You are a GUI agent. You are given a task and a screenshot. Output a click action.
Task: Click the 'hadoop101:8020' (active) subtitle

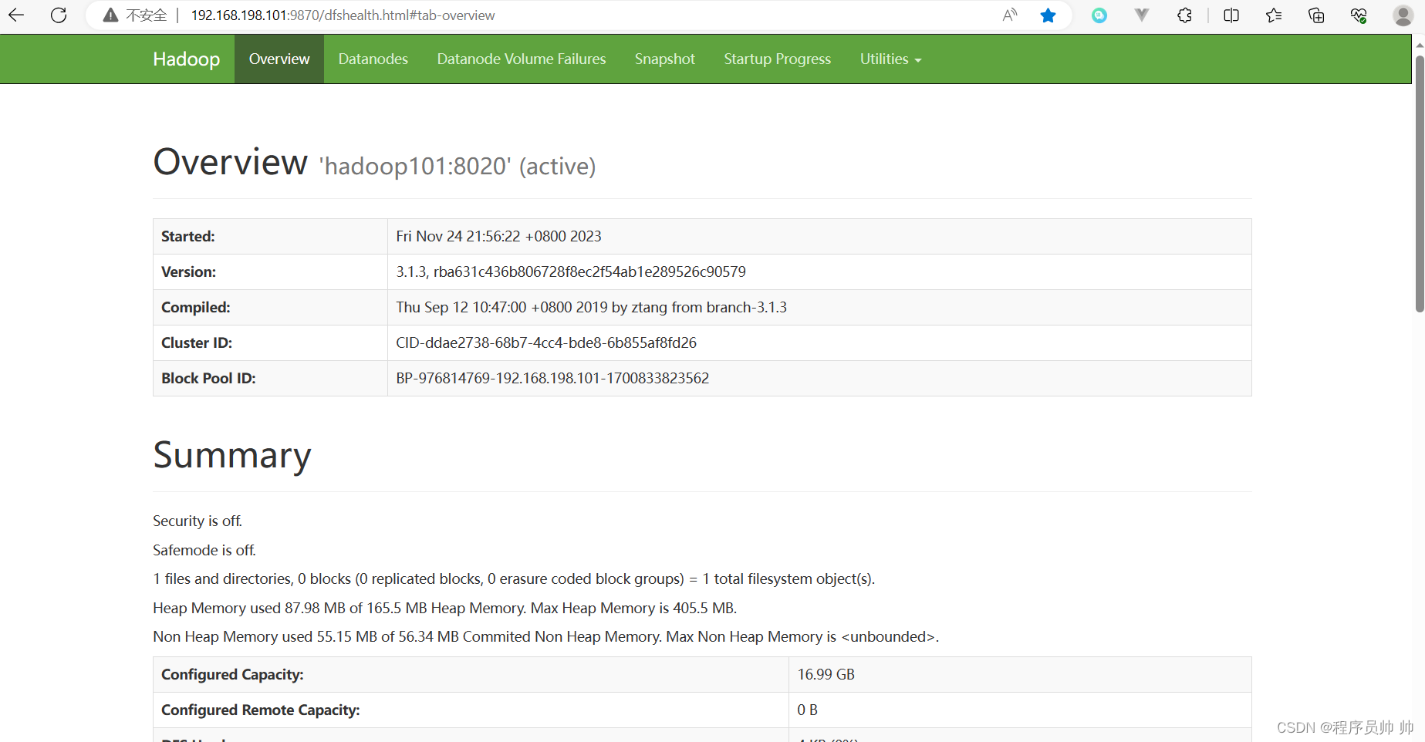(458, 166)
